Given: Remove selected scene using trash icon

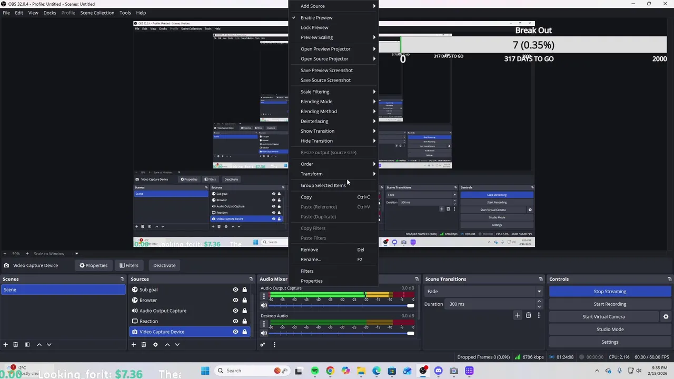Looking at the screenshot, I should pos(15,345).
